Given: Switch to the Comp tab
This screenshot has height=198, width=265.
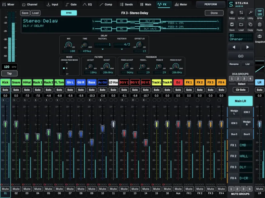Looking at the screenshot, I should coord(106,4).
